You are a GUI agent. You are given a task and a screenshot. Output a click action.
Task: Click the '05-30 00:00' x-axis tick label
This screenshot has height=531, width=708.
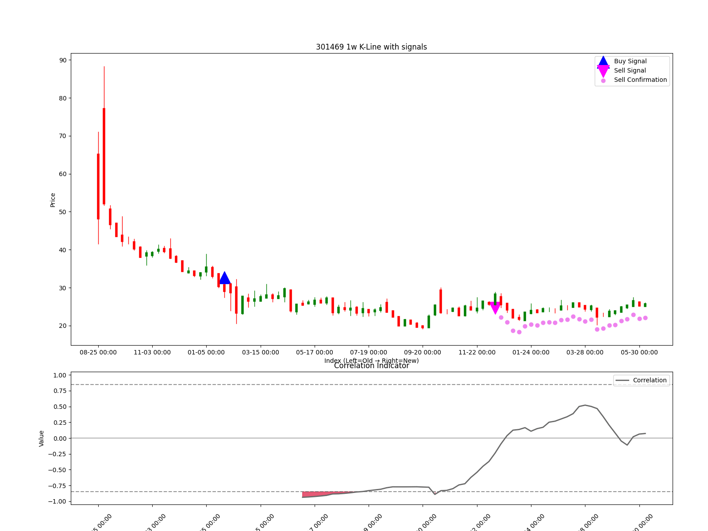pyautogui.click(x=639, y=352)
